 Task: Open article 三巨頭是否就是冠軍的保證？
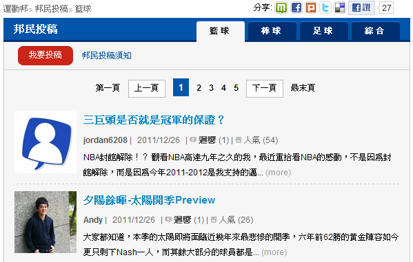[x=154, y=120]
